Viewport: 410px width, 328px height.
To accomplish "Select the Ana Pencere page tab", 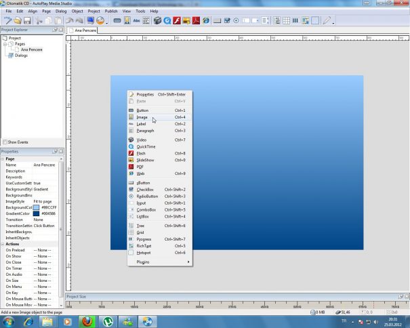I will (x=83, y=30).
